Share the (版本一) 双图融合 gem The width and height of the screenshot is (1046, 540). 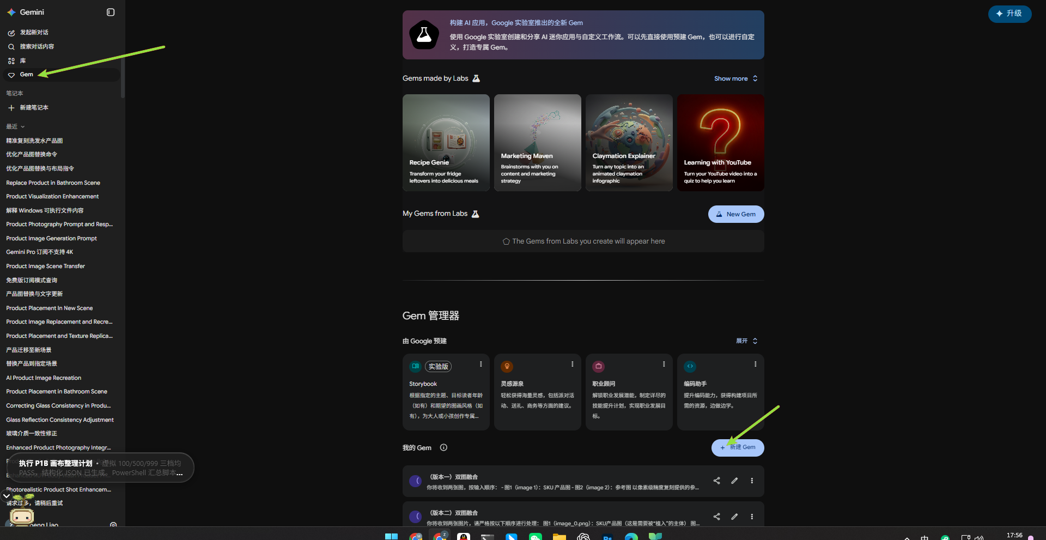coord(716,481)
